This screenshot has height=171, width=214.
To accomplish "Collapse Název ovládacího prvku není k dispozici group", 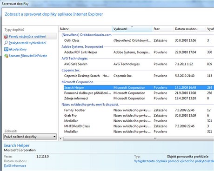I will (x=90, y=105).
